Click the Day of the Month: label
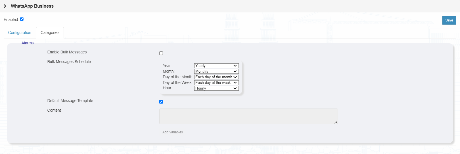This screenshot has width=460, height=154. click(178, 77)
